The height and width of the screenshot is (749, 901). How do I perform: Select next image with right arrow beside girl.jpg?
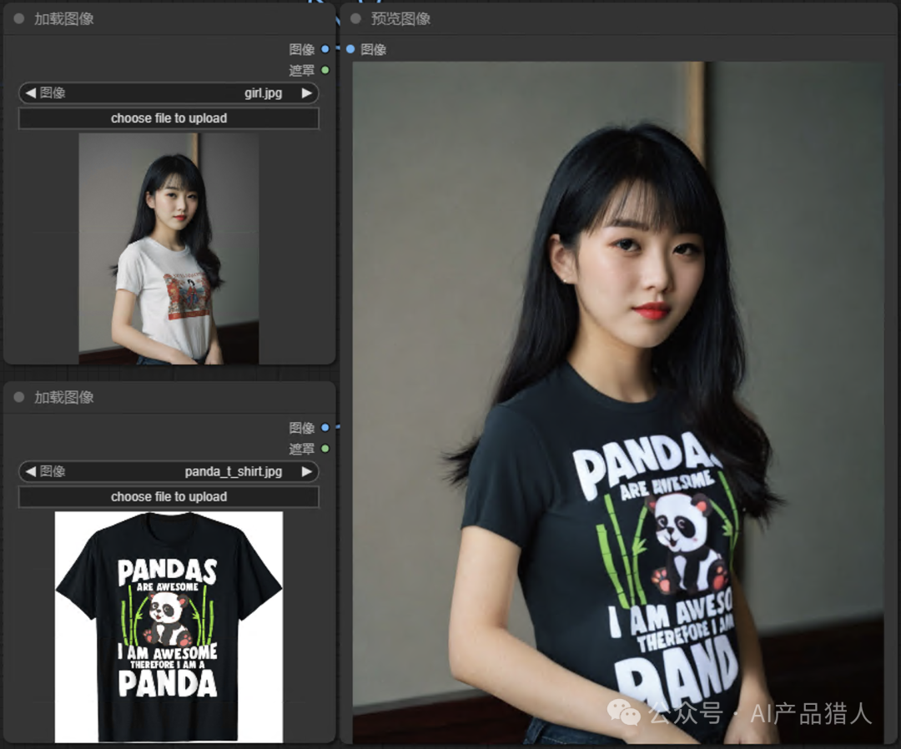tap(307, 93)
